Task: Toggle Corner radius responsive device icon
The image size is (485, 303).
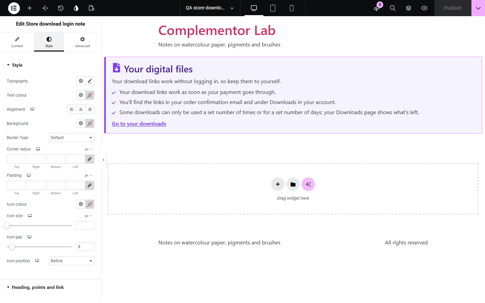Action: 38,149
